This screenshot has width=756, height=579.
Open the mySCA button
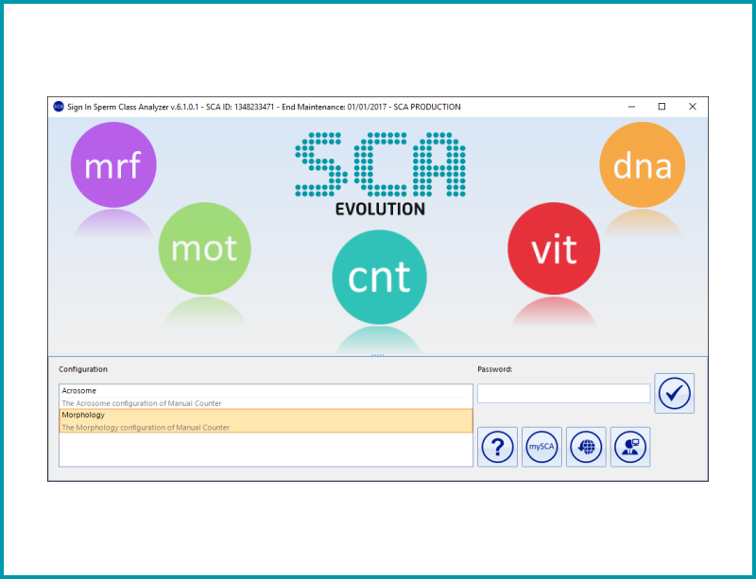(x=541, y=447)
